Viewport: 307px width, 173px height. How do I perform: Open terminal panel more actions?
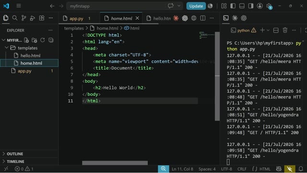tap(294, 30)
